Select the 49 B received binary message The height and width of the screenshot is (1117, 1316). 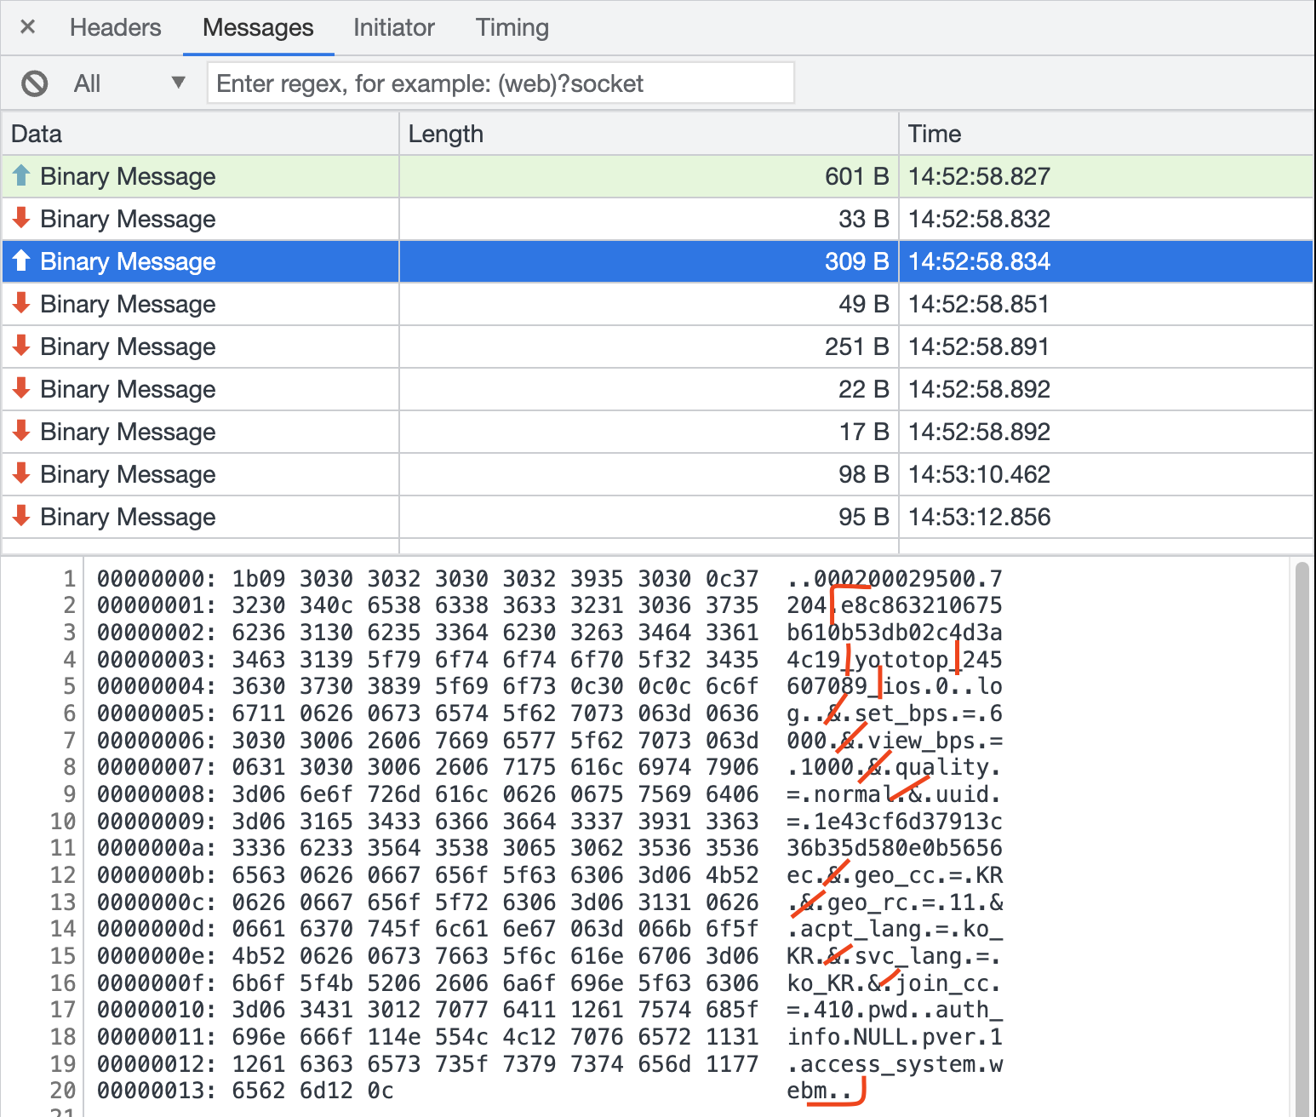point(128,304)
